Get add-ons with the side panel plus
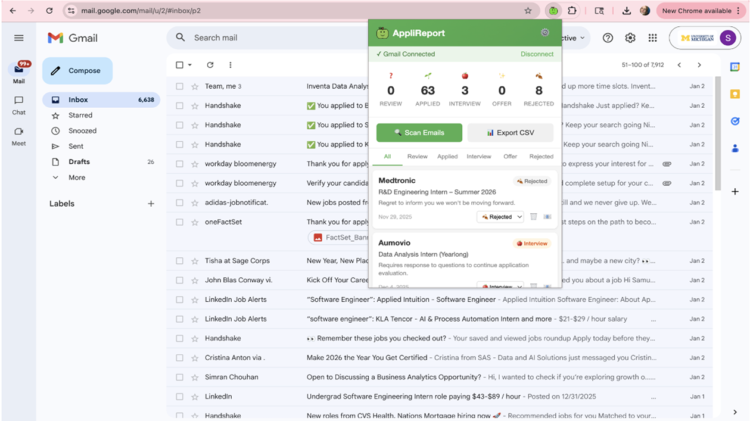The image size is (750, 421). [x=735, y=192]
